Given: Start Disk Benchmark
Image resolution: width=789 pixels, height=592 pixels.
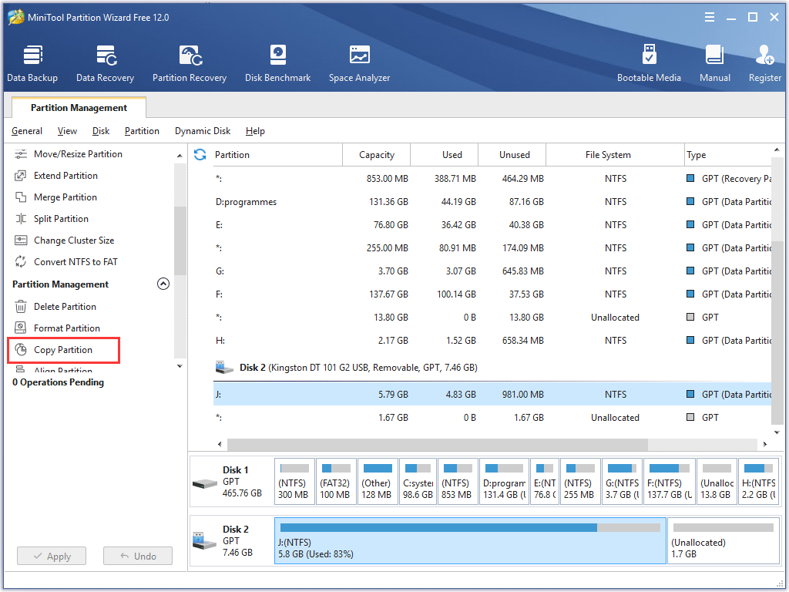Looking at the screenshot, I should point(277,63).
